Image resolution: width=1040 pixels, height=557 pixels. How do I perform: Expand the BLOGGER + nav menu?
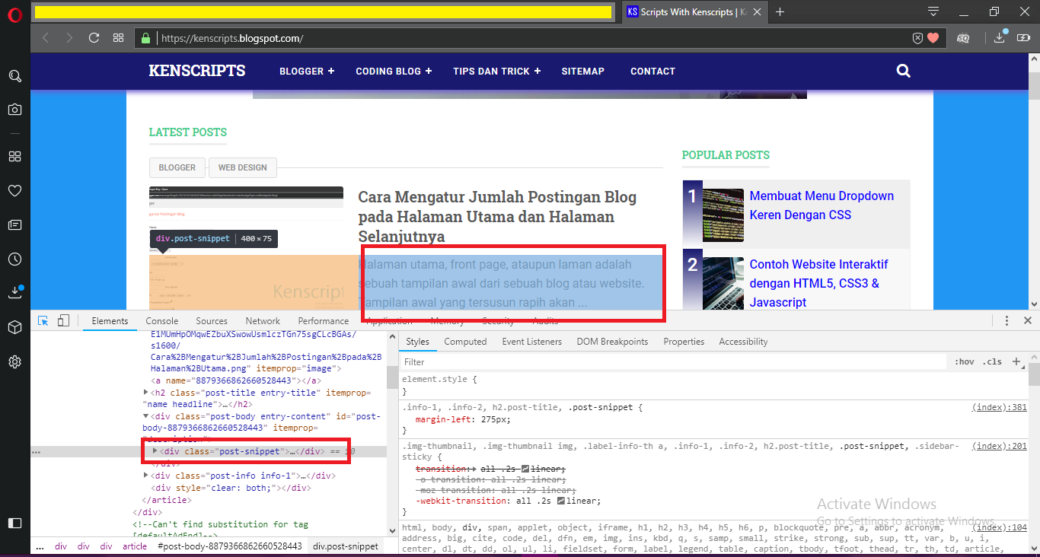[x=307, y=71]
